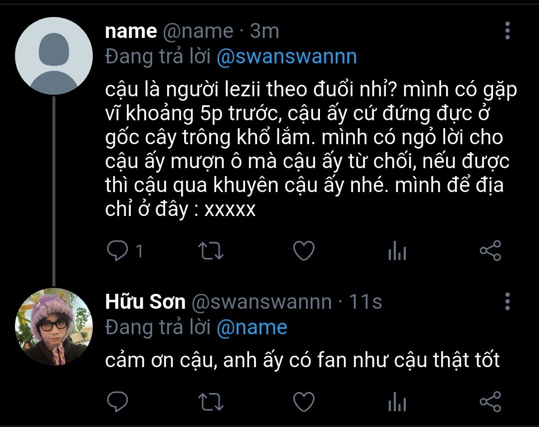Share the tweet posted by name
The width and height of the screenshot is (539, 427).
(490, 251)
